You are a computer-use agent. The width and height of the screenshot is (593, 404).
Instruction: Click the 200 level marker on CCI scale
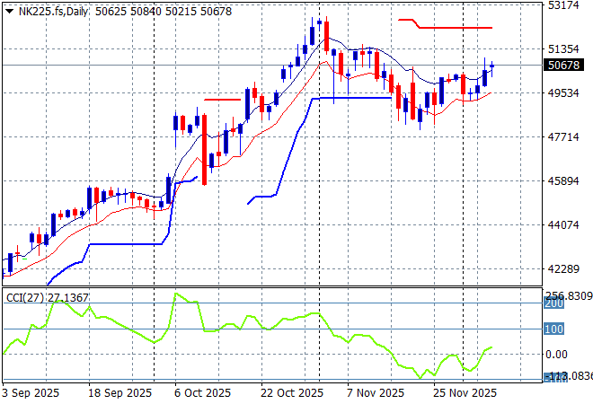pos(553,303)
